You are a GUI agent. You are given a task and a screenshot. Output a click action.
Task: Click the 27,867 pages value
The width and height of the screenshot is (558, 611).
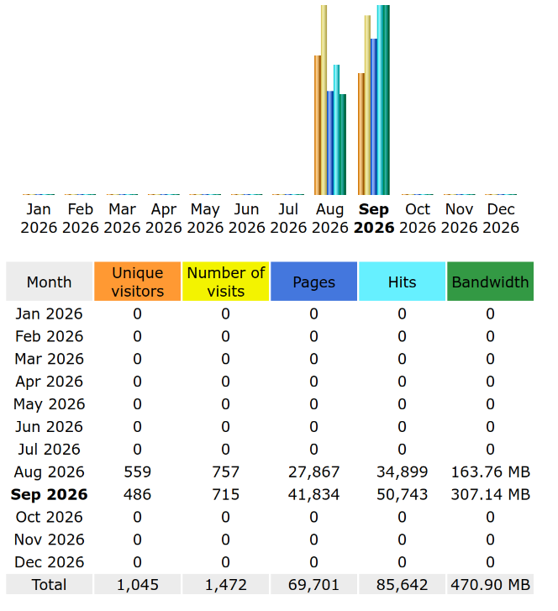tap(313, 471)
